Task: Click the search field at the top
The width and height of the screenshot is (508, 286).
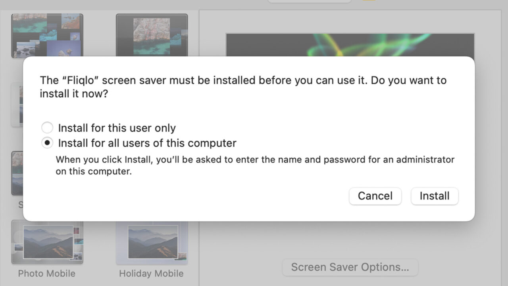Action: [309, 2]
